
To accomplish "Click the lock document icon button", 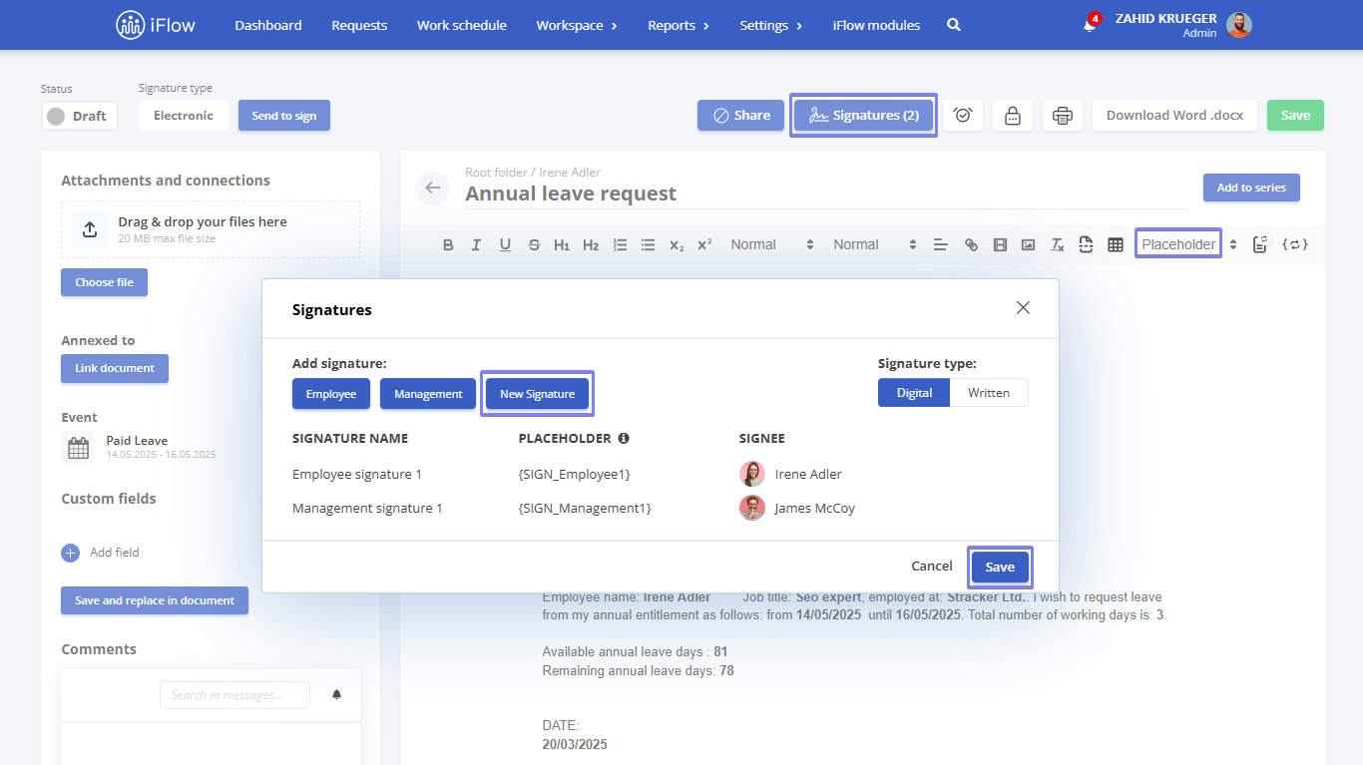I will [x=1013, y=115].
